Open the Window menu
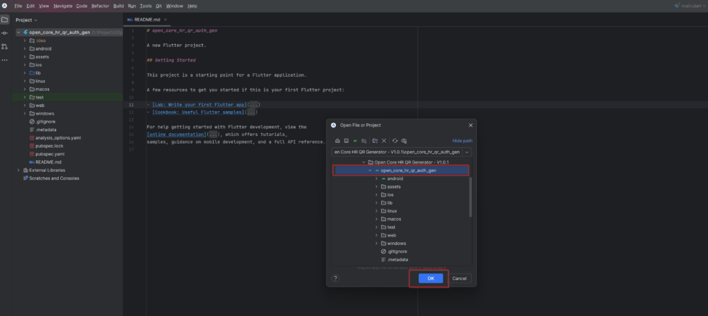708x316 pixels. 174,6
